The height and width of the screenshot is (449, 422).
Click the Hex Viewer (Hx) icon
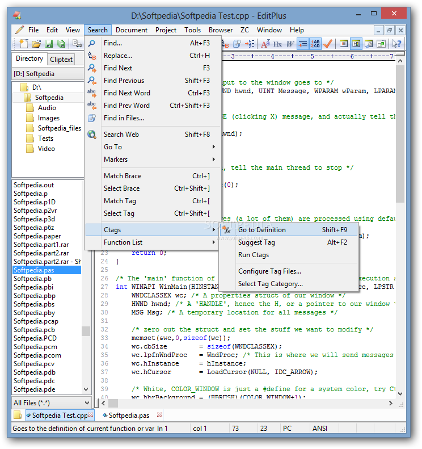(x=277, y=44)
